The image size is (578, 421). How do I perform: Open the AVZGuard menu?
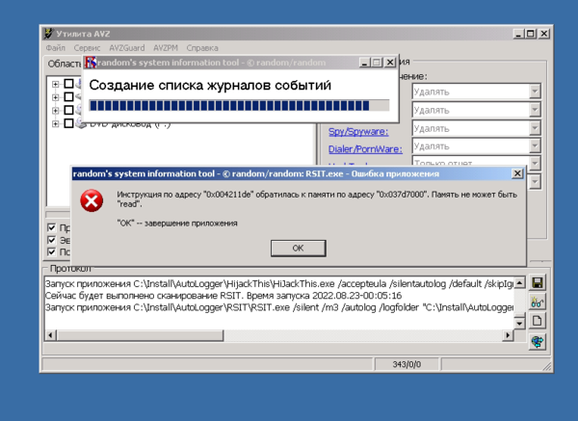pyautogui.click(x=127, y=48)
